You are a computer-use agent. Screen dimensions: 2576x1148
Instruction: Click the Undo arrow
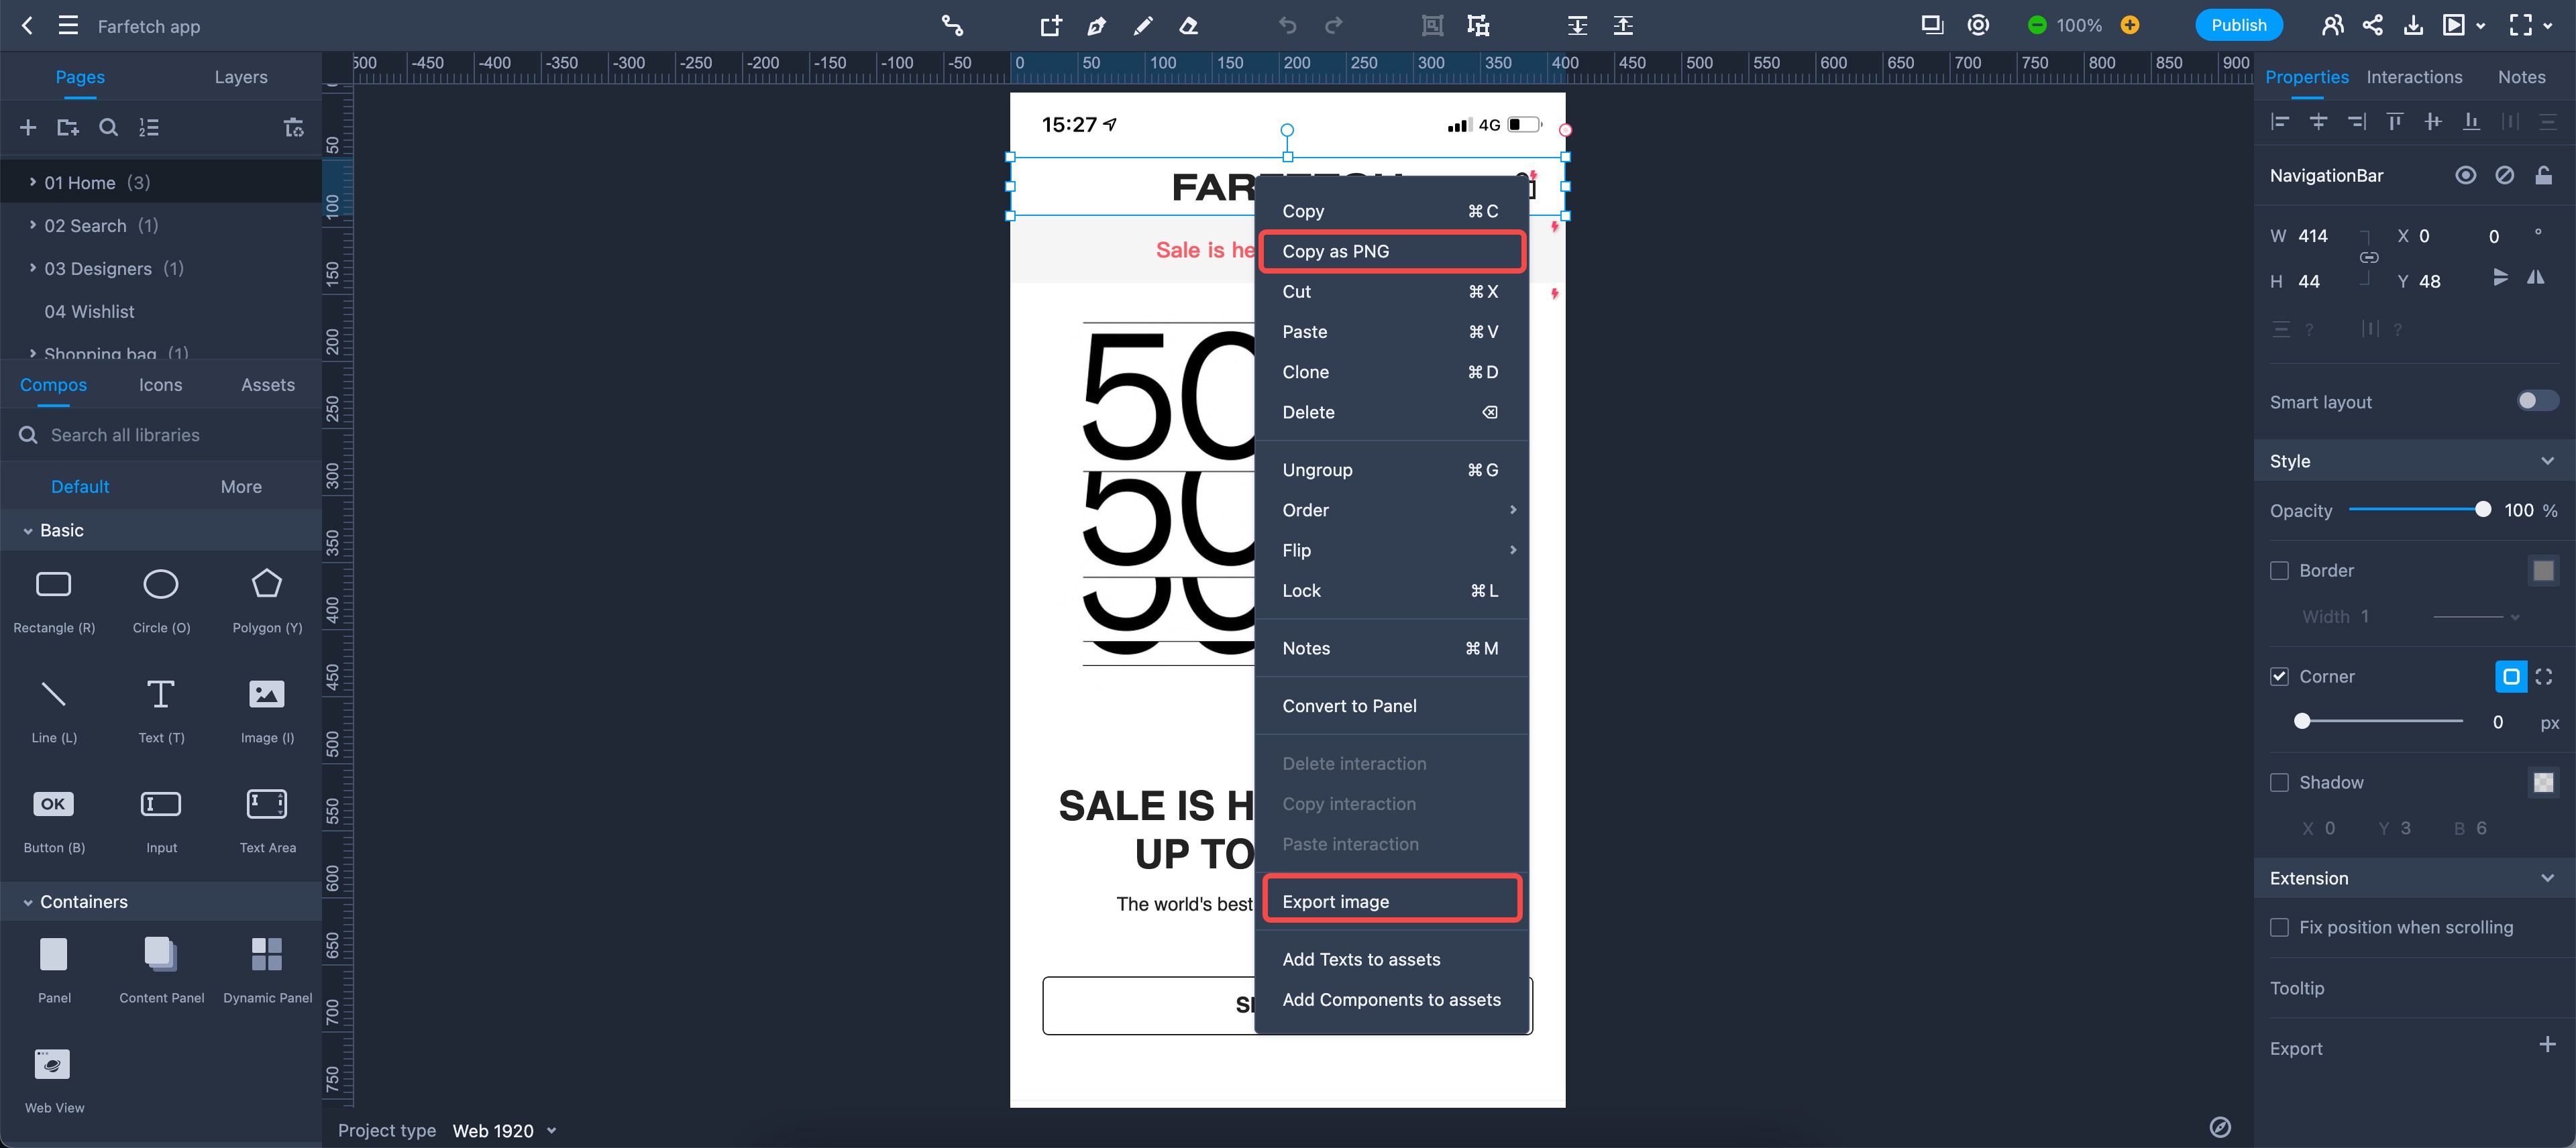tap(1287, 25)
